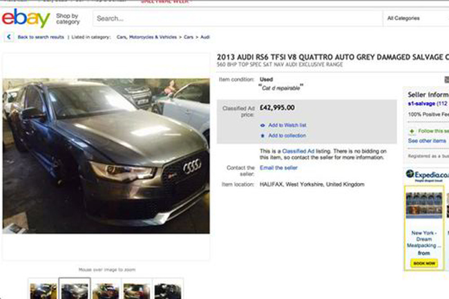Click See other items link
Image resolution: width=449 pixels, height=299 pixels.
click(427, 141)
